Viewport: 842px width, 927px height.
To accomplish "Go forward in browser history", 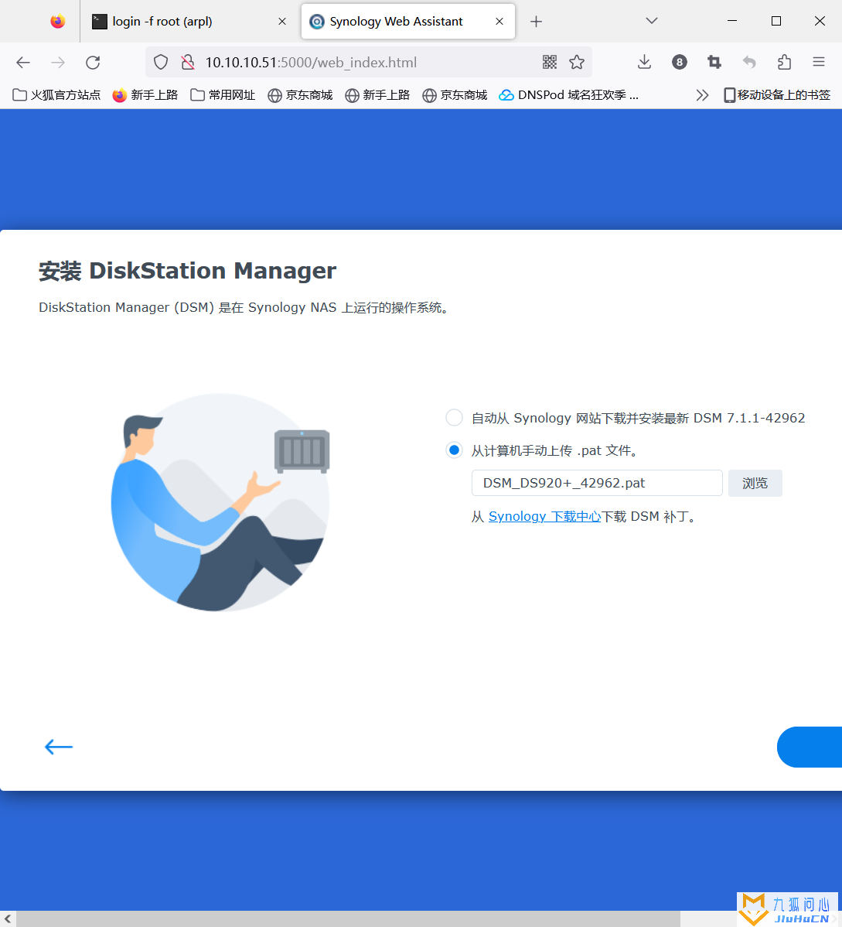I will click(58, 62).
